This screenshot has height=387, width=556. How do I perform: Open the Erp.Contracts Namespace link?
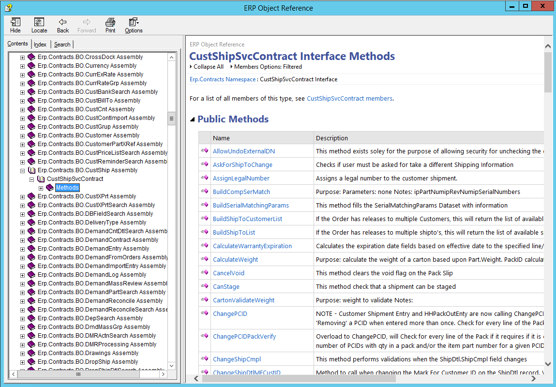tap(223, 79)
